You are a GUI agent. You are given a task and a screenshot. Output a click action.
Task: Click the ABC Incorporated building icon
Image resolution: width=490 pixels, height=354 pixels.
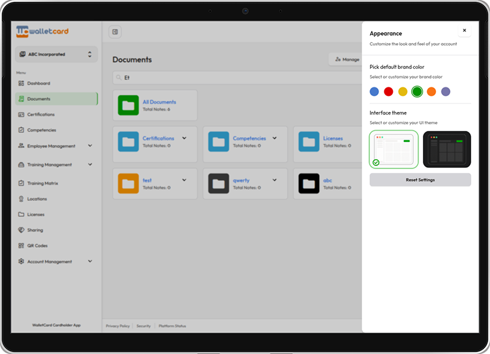pyautogui.click(x=23, y=54)
